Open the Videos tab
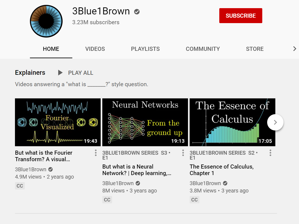 (x=95, y=49)
